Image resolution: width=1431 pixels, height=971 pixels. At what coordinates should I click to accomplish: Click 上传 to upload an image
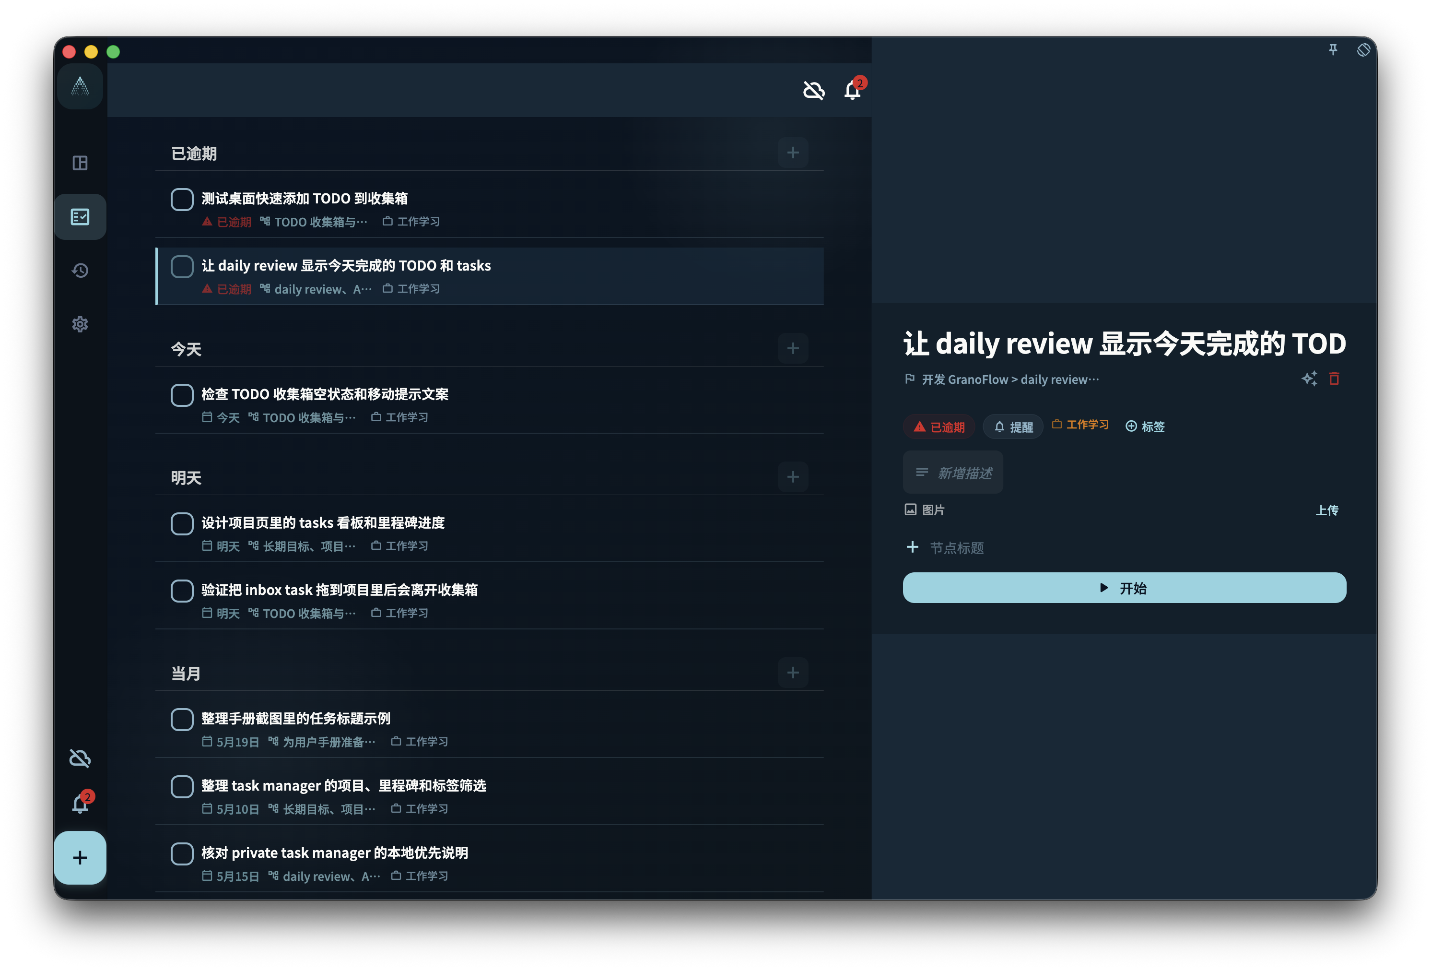[x=1327, y=510]
